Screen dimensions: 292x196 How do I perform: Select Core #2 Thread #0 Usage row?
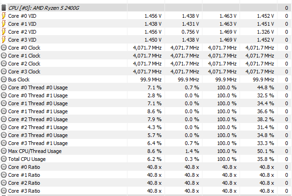(x=146, y=119)
